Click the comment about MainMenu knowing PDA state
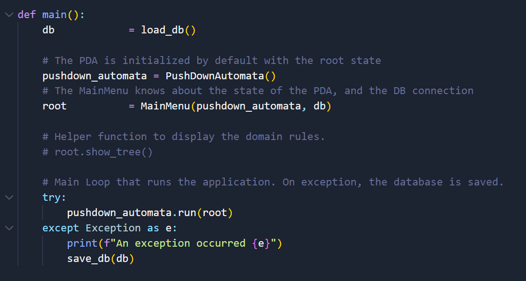This screenshot has height=281, width=526. click(x=258, y=91)
